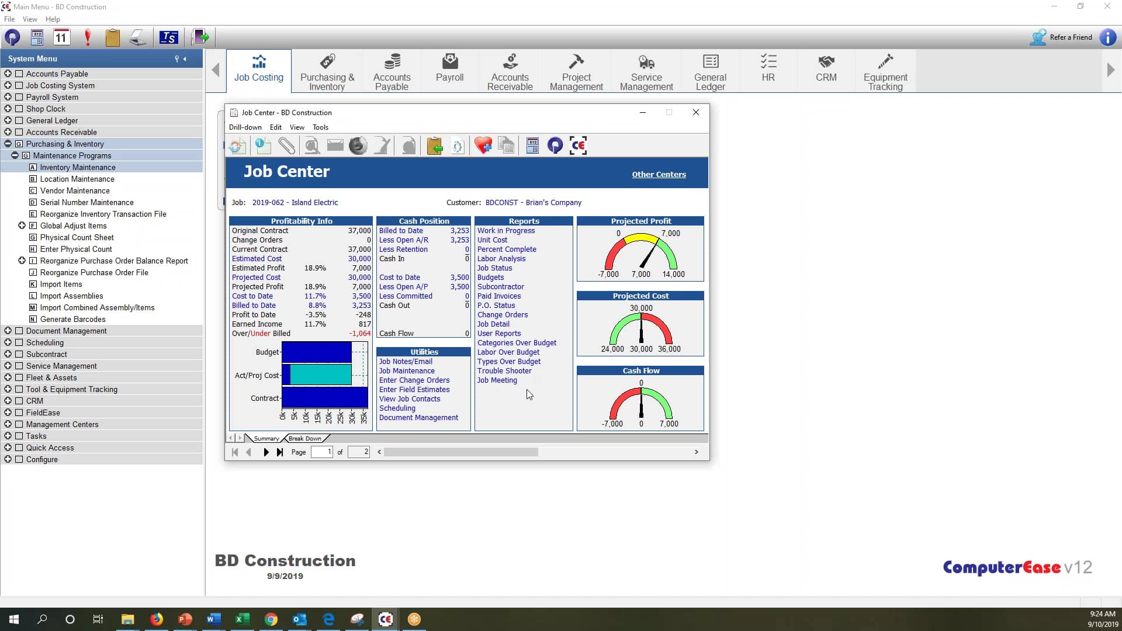Expand the Job Costing System tree node
Viewport: 1122px width, 631px height.
[8, 85]
